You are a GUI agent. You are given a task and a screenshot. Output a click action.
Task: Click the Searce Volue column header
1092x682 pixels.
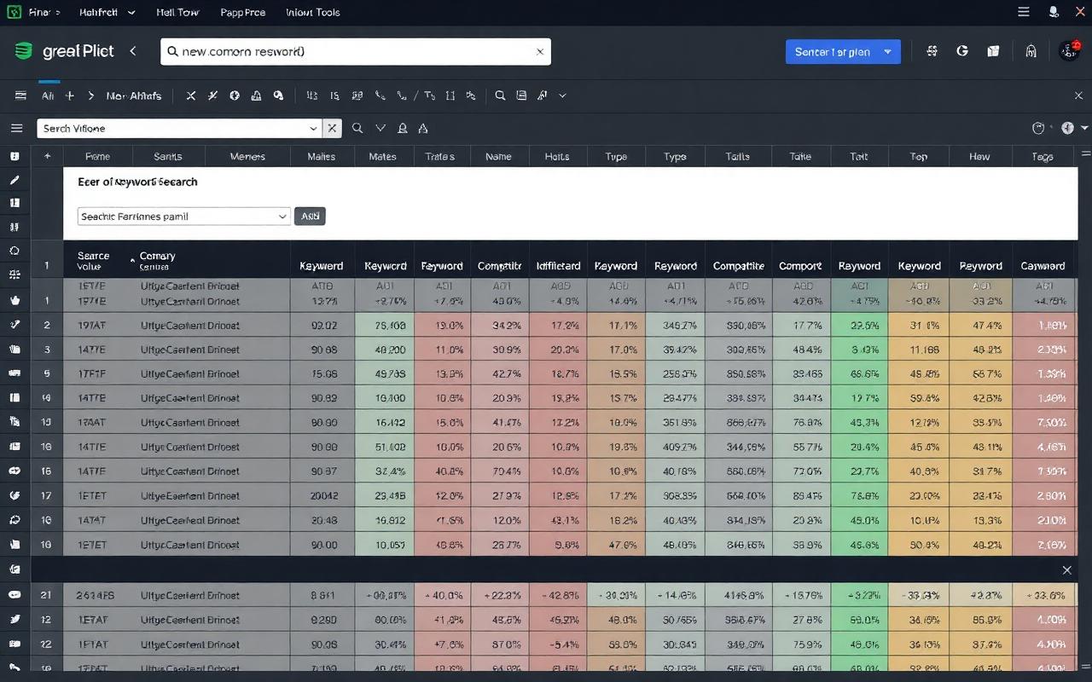click(93, 261)
